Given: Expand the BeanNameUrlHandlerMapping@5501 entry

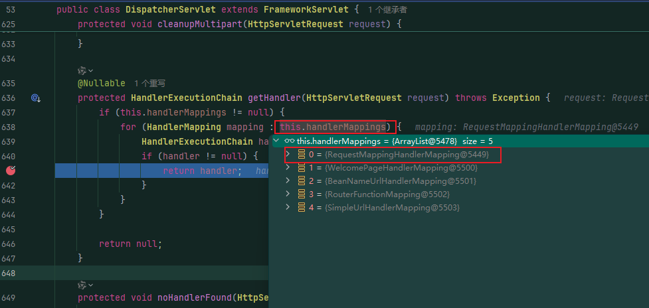Looking at the screenshot, I should (288, 181).
